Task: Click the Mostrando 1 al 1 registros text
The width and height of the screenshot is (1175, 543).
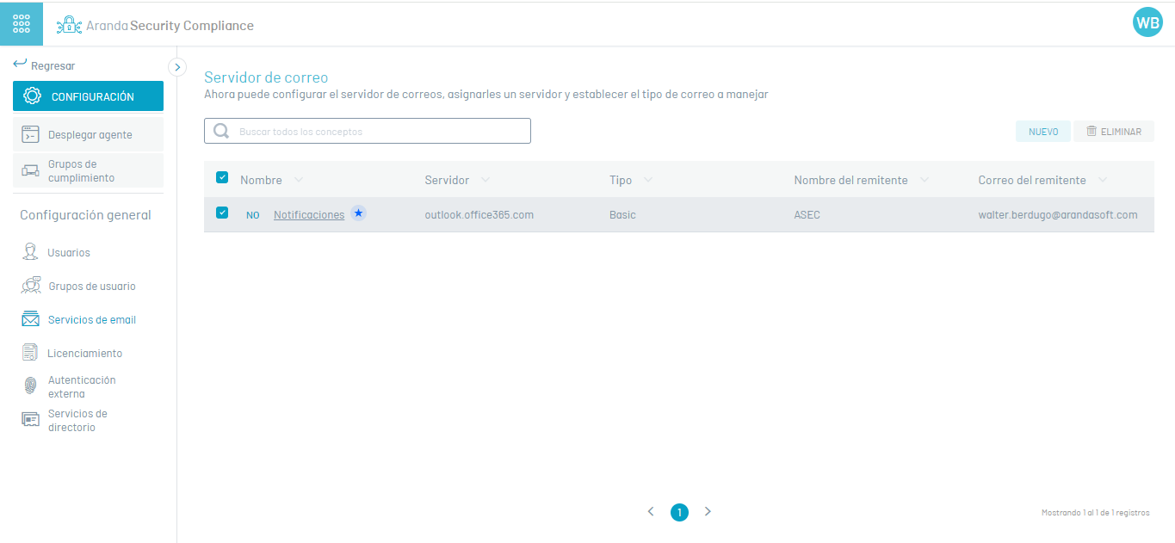Action: click(1095, 513)
